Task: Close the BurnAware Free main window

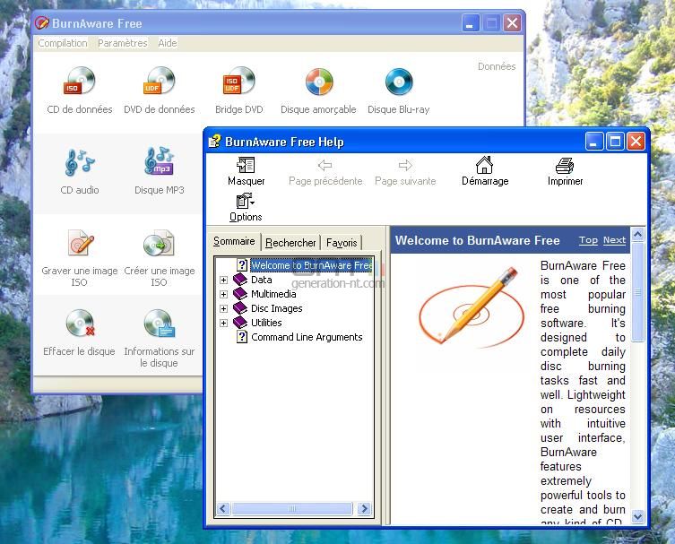Action: [512, 22]
